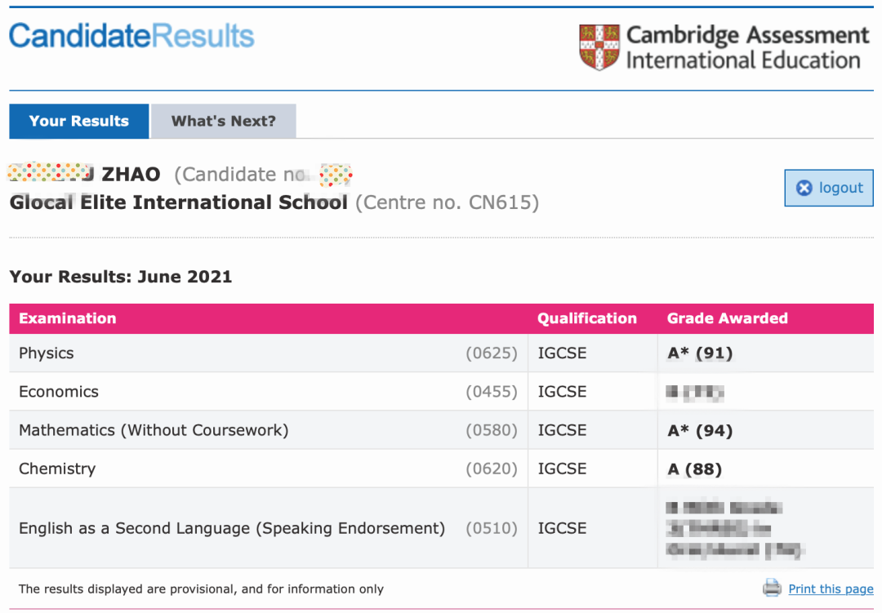Click the blurred Economics grade cell
Image resolution: width=882 pixels, height=613 pixels.
(695, 392)
